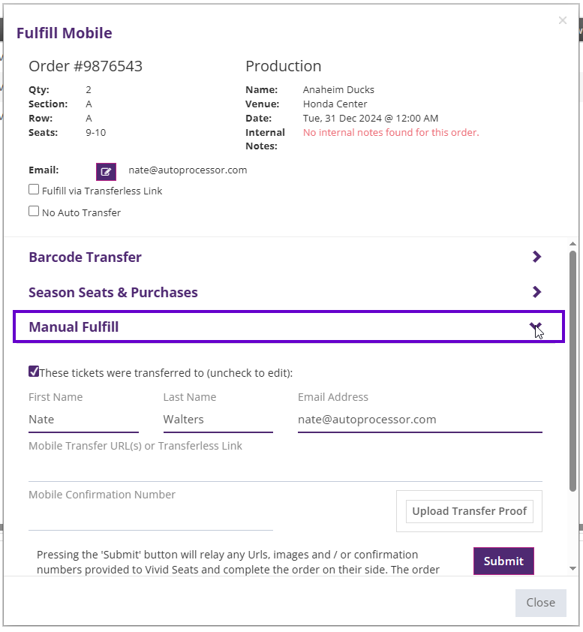583x632 pixels.
Task: Click the Submit button
Action: 503,561
